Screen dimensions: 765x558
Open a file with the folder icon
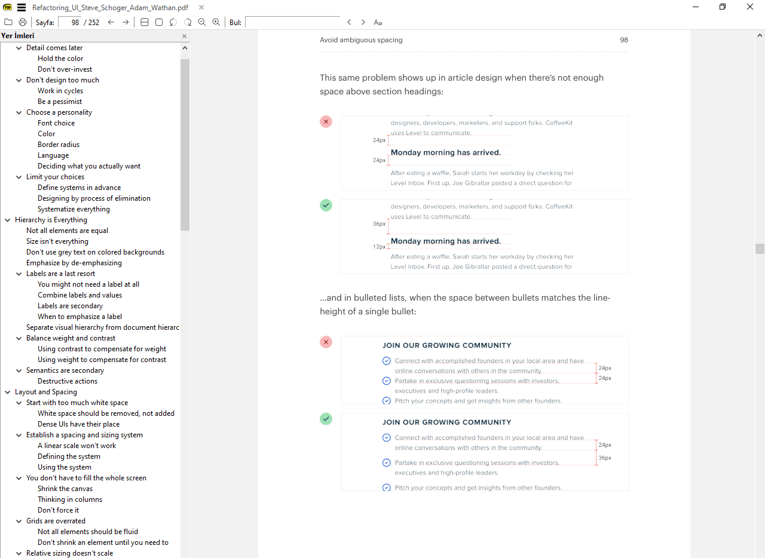tap(8, 22)
